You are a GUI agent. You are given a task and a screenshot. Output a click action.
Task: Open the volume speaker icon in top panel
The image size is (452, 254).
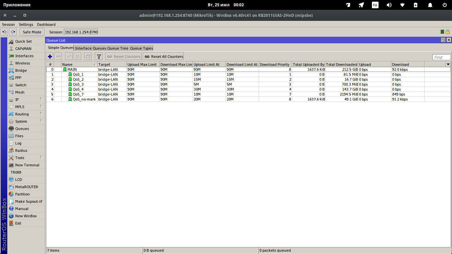coord(389,5)
